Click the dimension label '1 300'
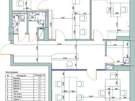 pos(112,98)
